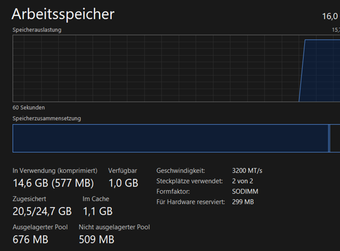Screen dimensions: 340x251
Task: Click the Speicherauslastung graph area
Action: pyautogui.click(x=176, y=68)
